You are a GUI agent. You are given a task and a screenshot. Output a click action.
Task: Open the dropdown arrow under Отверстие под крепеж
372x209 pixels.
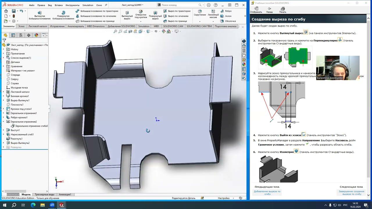pos(141,21)
